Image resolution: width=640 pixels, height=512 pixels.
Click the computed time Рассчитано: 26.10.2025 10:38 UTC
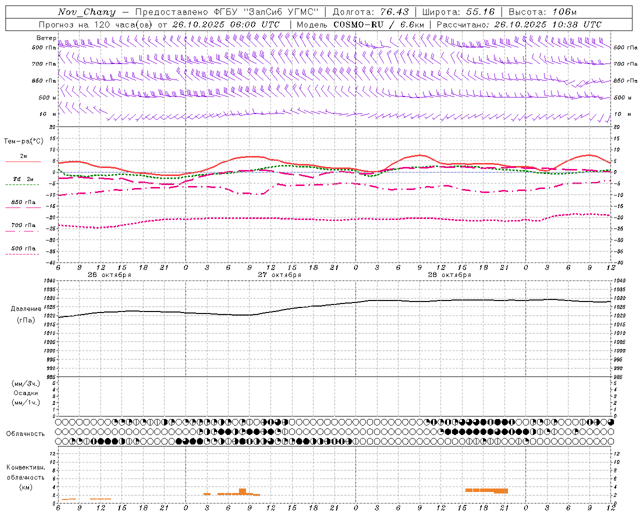pos(519,24)
